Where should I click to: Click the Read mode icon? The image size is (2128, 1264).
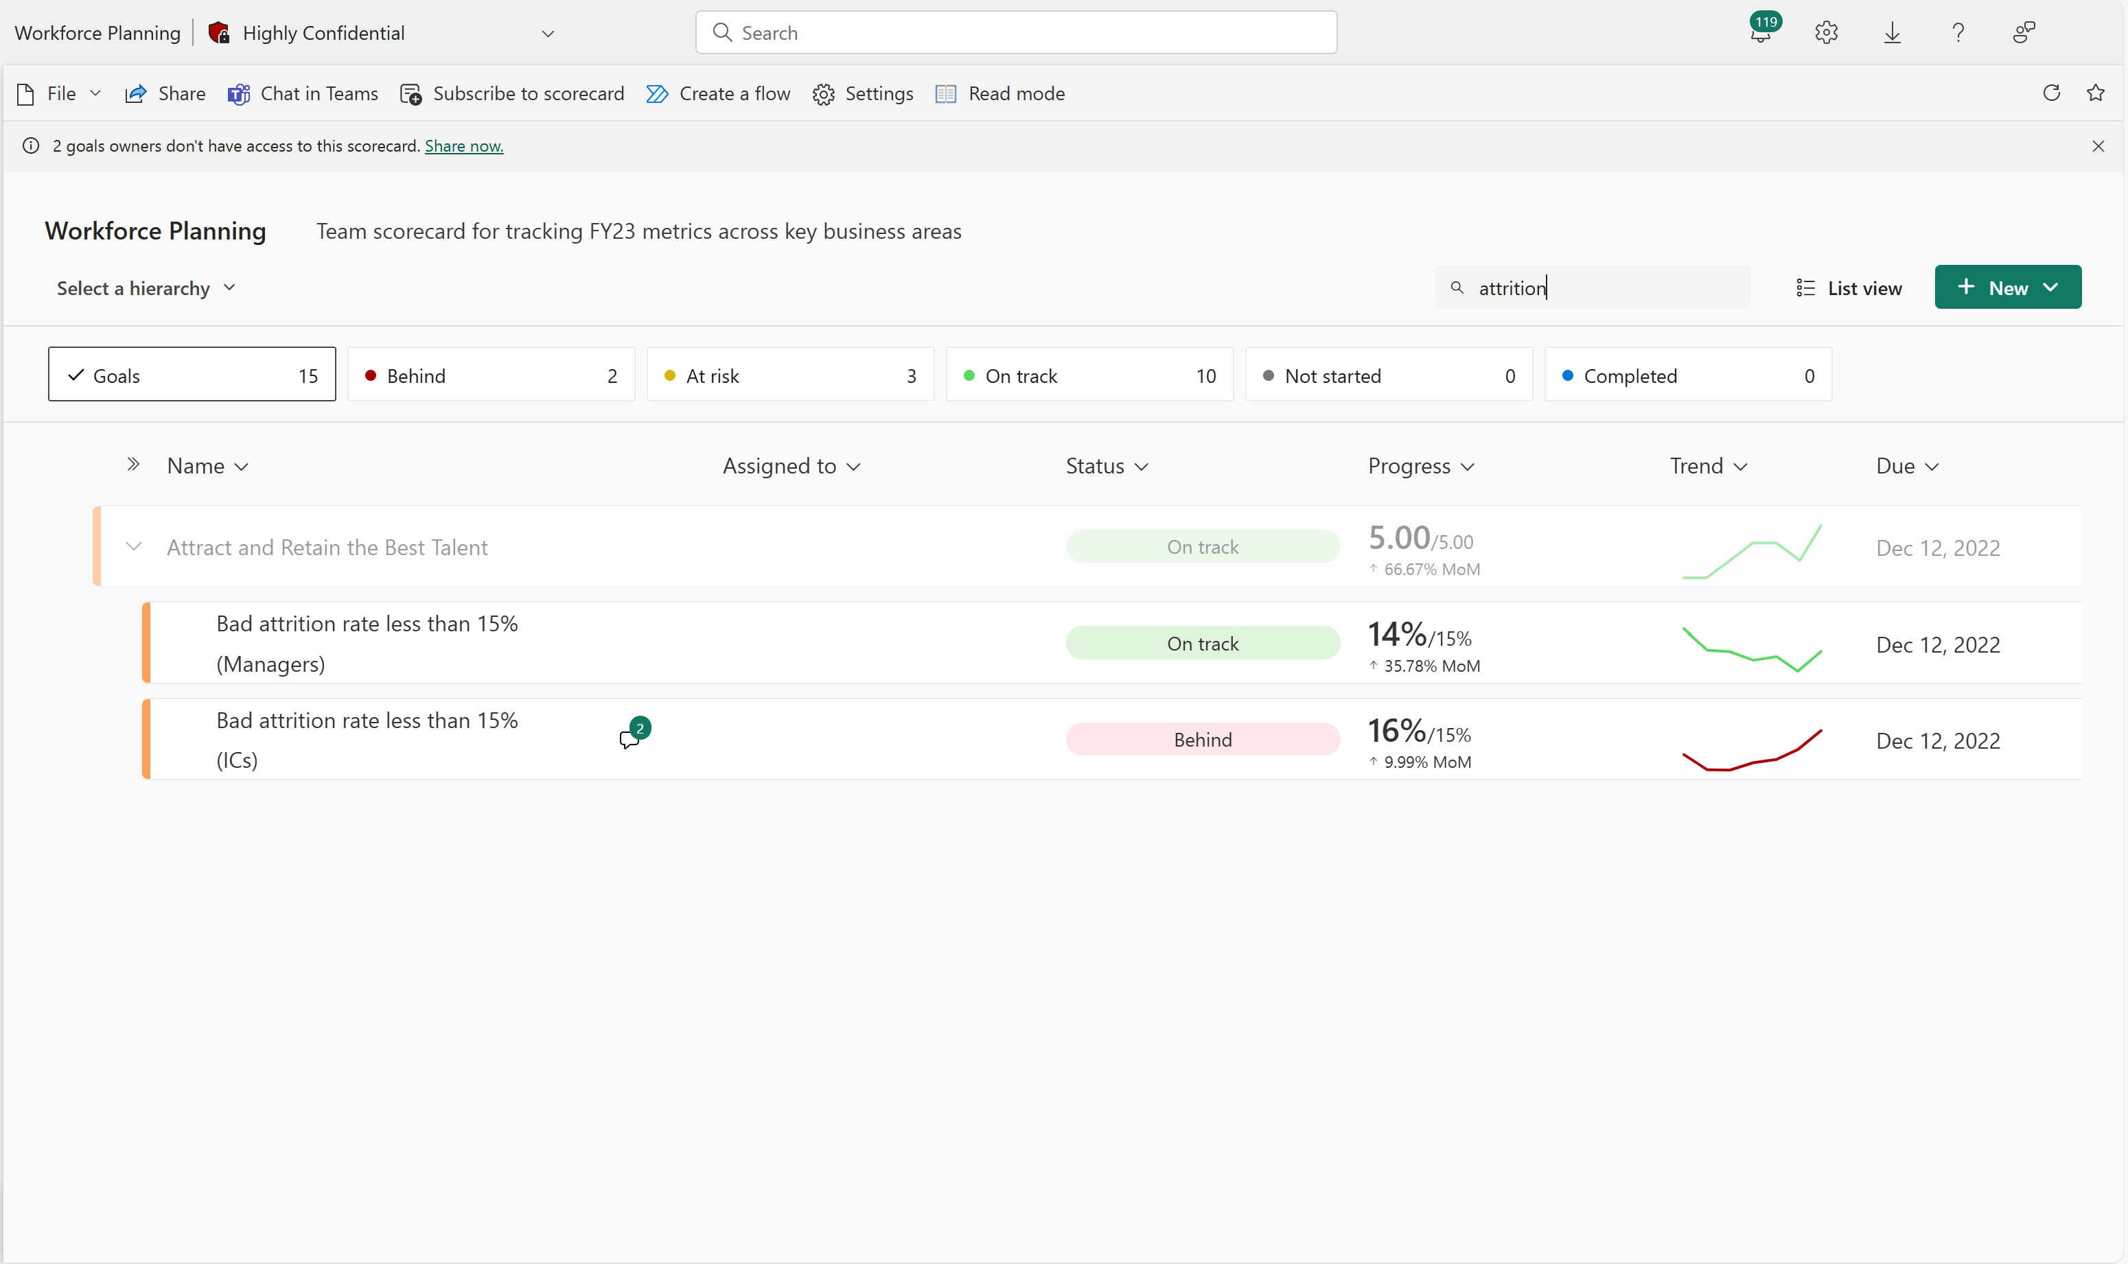click(x=948, y=93)
